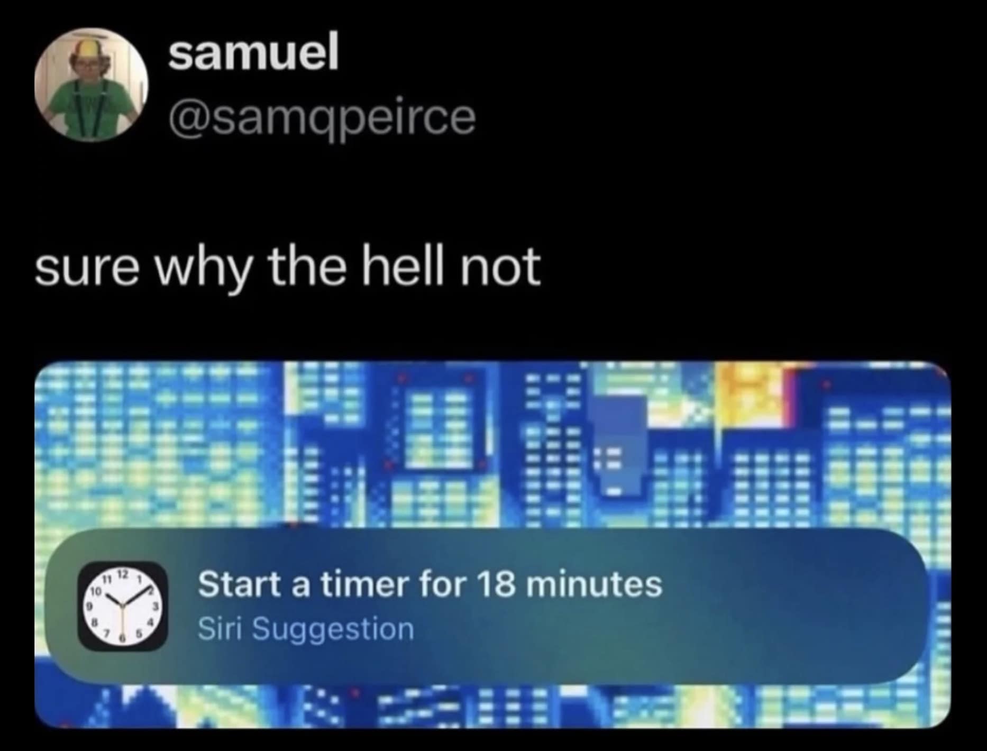This screenshot has width=987, height=751.
Task: Tap "Start a timer for 18 minutes"
Action: click(429, 585)
